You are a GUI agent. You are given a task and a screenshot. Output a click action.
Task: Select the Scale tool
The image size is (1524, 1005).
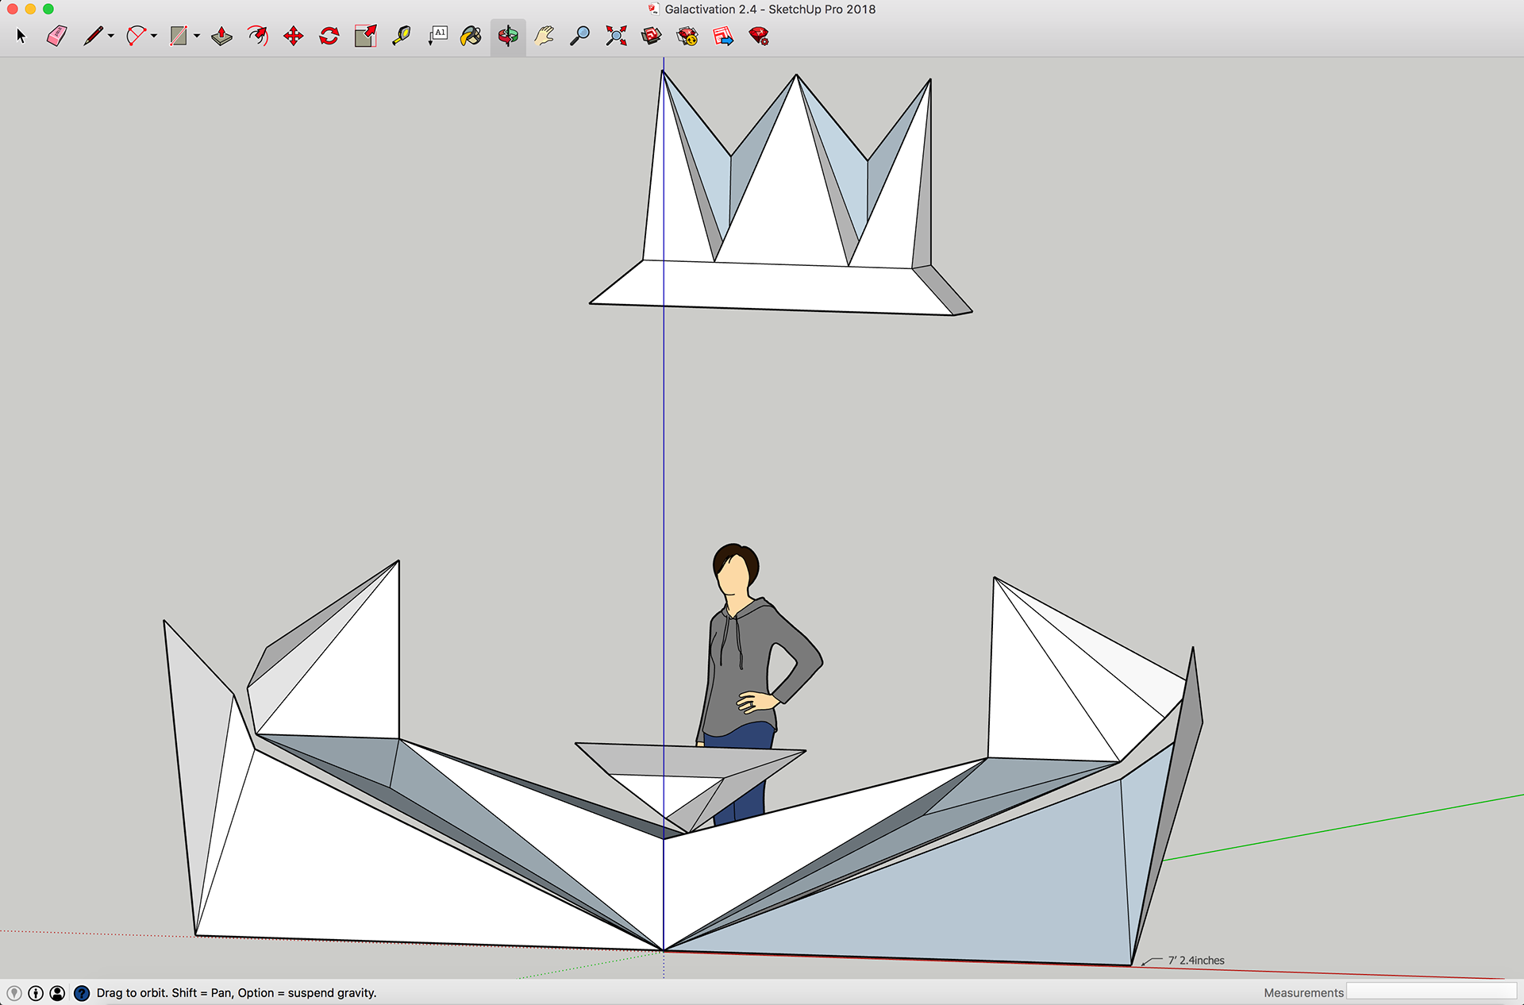(x=365, y=36)
